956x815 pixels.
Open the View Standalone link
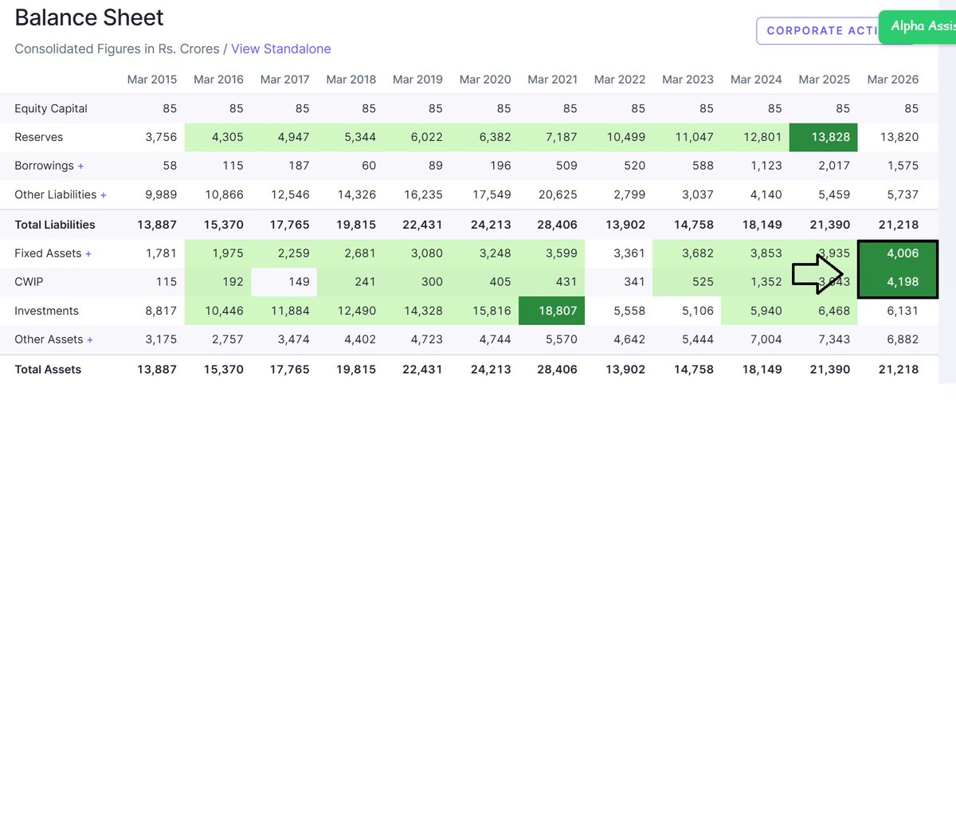pos(281,49)
